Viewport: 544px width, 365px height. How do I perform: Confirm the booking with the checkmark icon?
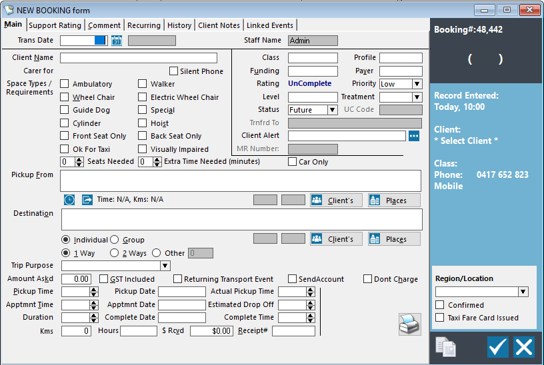click(498, 346)
